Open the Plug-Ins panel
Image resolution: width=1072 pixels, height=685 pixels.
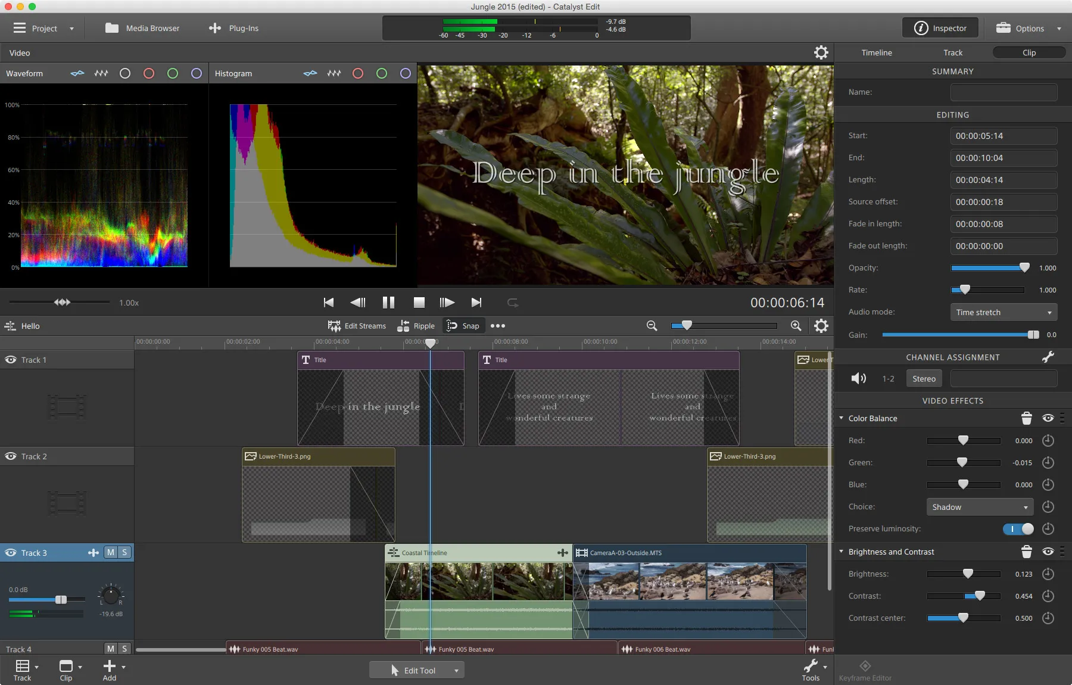[x=233, y=28]
